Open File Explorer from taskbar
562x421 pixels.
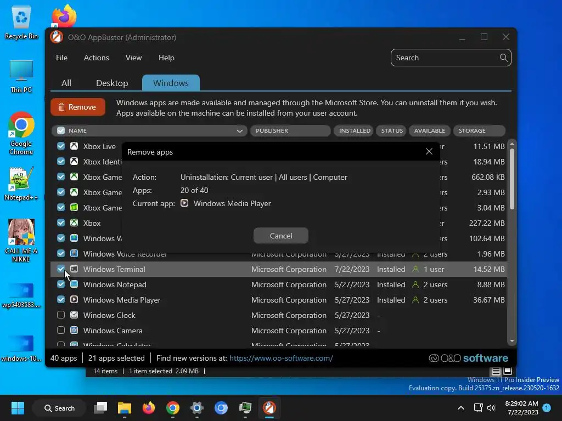(125, 408)
